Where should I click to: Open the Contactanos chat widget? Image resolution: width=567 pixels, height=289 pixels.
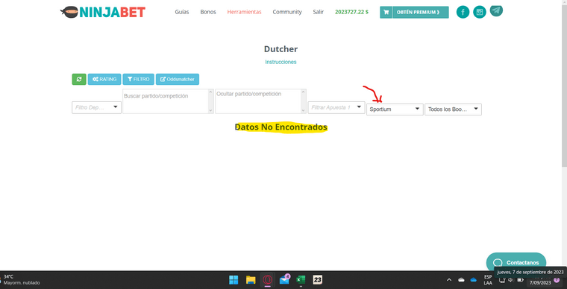[516, 262]
